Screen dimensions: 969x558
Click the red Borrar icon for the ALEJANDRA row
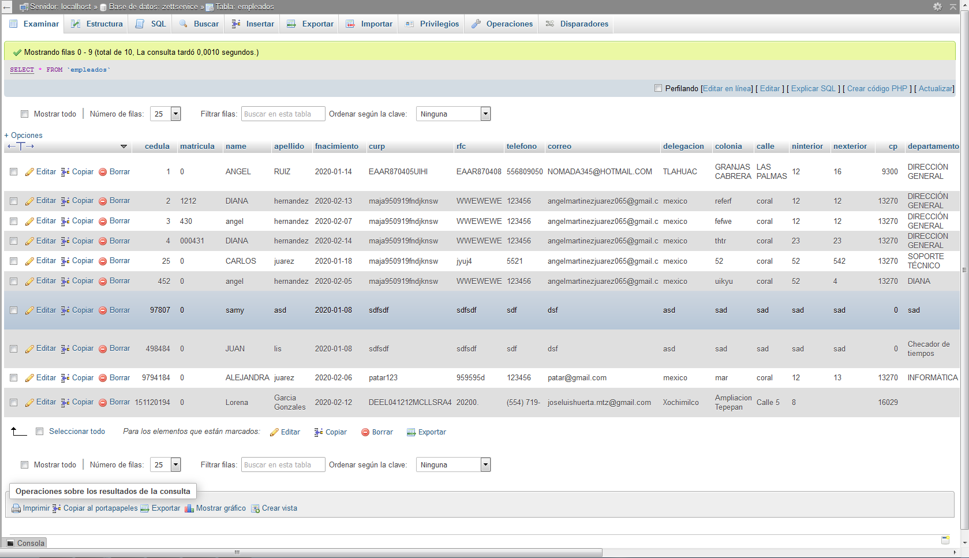[x=103, y=378]
